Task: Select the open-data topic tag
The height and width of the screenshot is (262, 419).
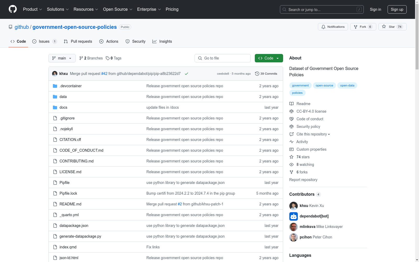Action: tap(347, 85)
